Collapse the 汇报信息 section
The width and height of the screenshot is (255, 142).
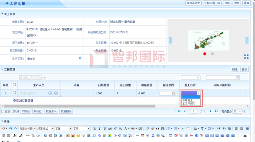tap(2, 69)
